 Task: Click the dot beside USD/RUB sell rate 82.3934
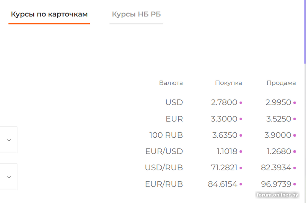(x=295, y=168)
